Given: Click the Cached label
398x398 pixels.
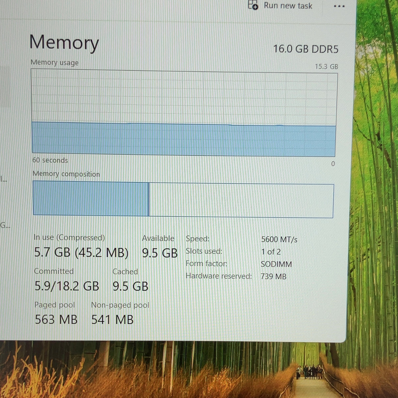Looking at the screenshot, I should click(x=125, y=272).
